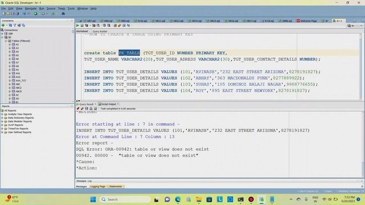Click the Save All icon in main toolbar
Image resolution: width=365 pixels, height=205 pixels.
click(x=17, y=14)
